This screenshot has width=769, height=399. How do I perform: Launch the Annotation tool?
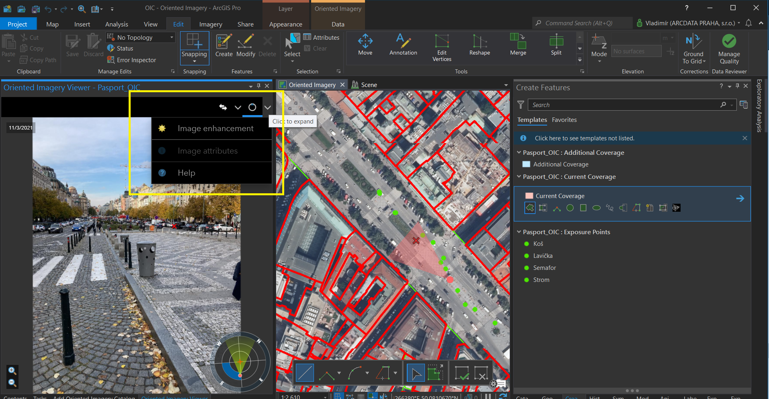403,45
